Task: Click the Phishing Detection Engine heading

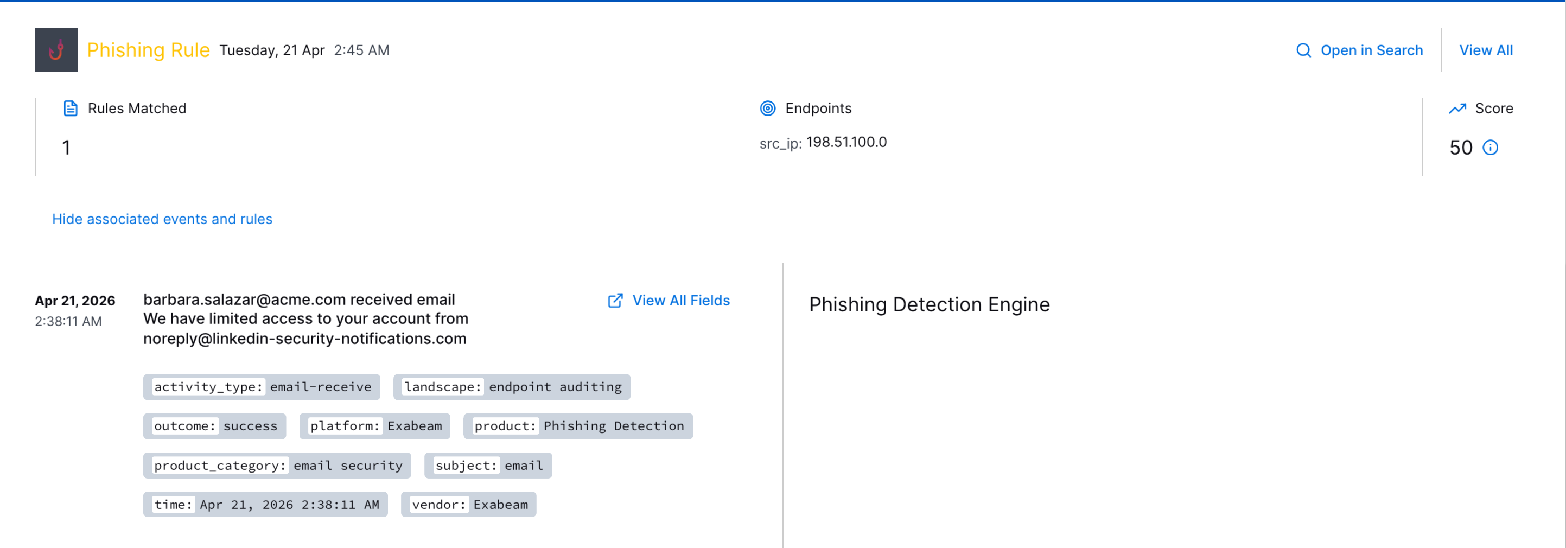Action: coord(929,304)
